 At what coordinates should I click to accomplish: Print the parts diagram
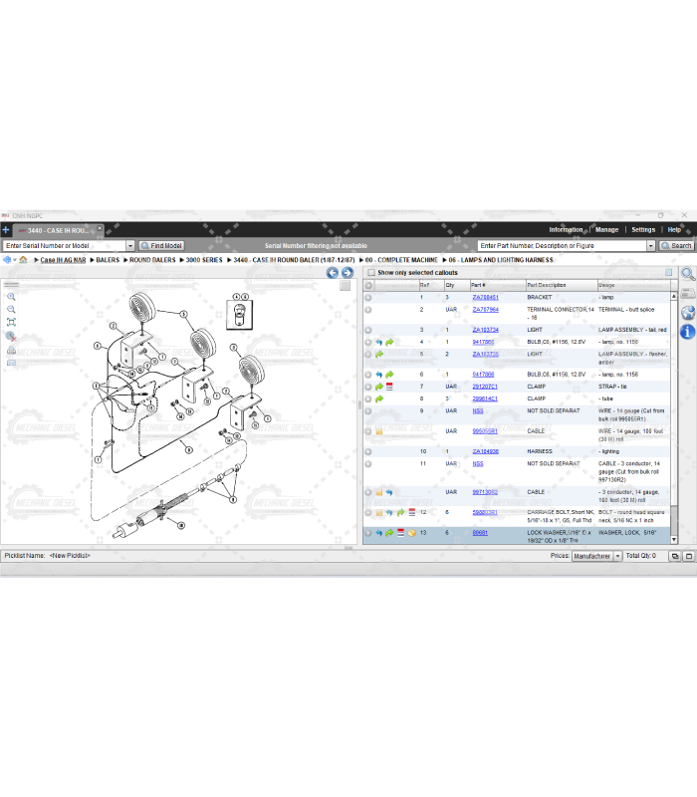(x=11, y=350)
